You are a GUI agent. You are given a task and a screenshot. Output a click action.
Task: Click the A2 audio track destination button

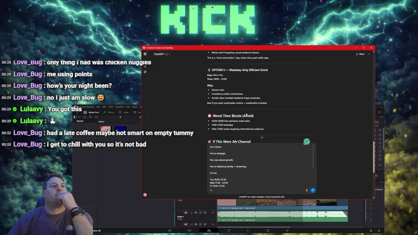click(186, 224)
